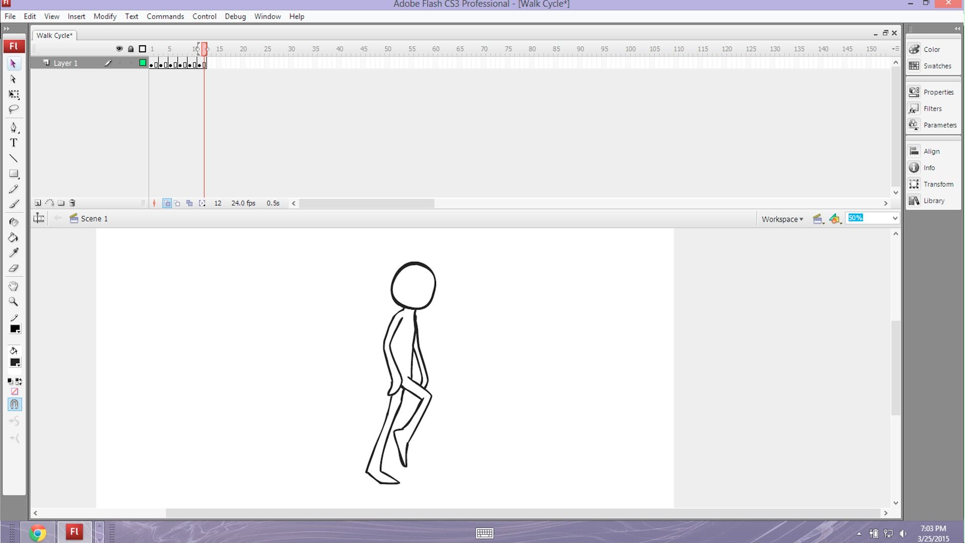Open the Control menu
This screenshot has height=543, width=965.
204,16
